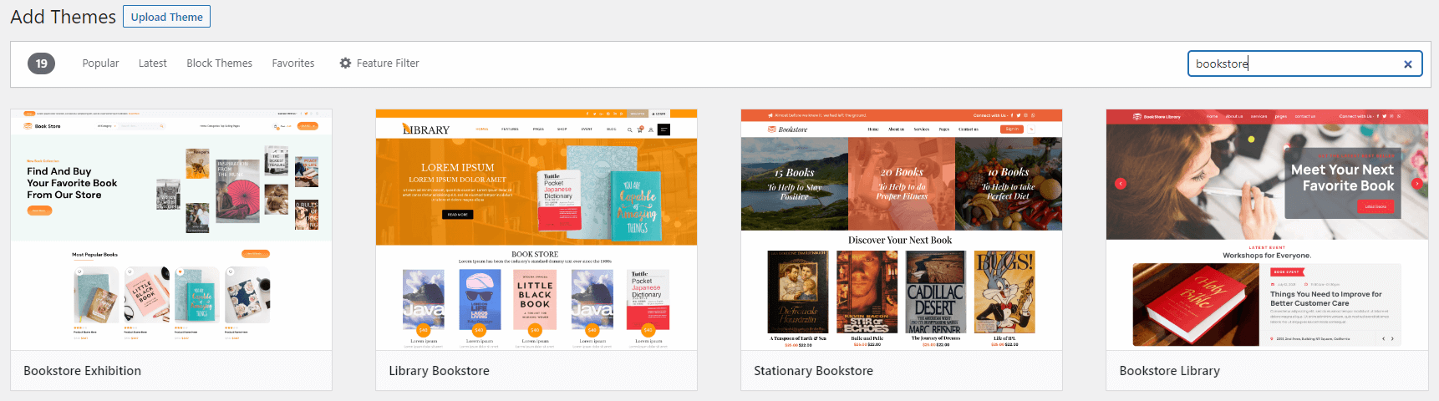Select the Bookstore Library theme name
Screen dimensions: 1439x401
click(x=1169, y=371)
